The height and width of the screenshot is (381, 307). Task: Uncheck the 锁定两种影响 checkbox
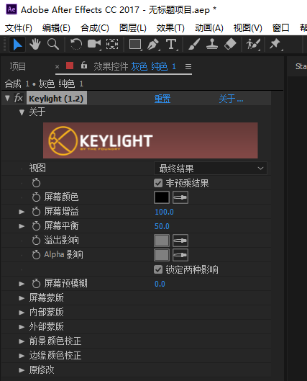click(158, 269)
